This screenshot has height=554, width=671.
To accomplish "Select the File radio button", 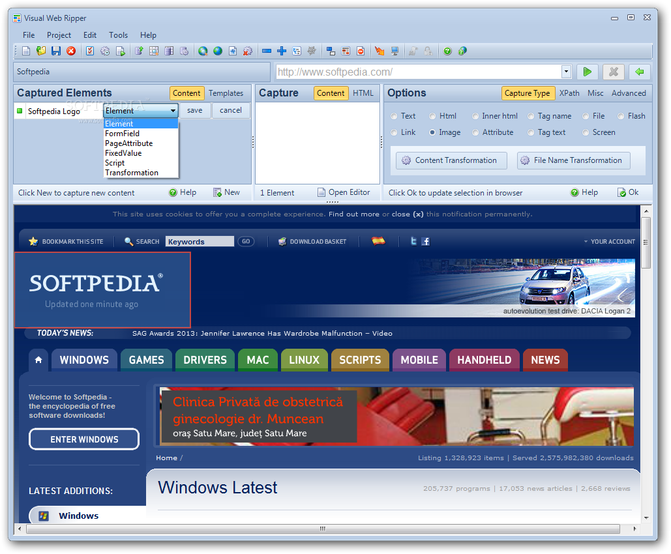I will click(586, 117).
